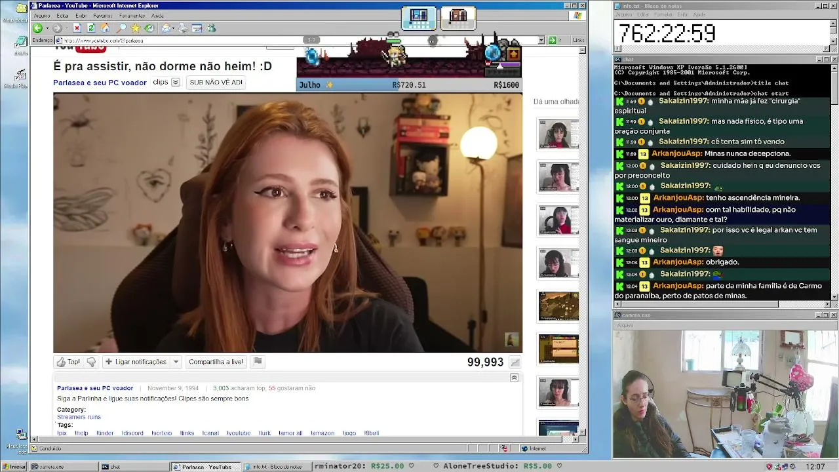Image resolution: width=839 pixels, height=472 pixels.
Task: Click the IE address bar URL field
Action: [x=300, y=40]
